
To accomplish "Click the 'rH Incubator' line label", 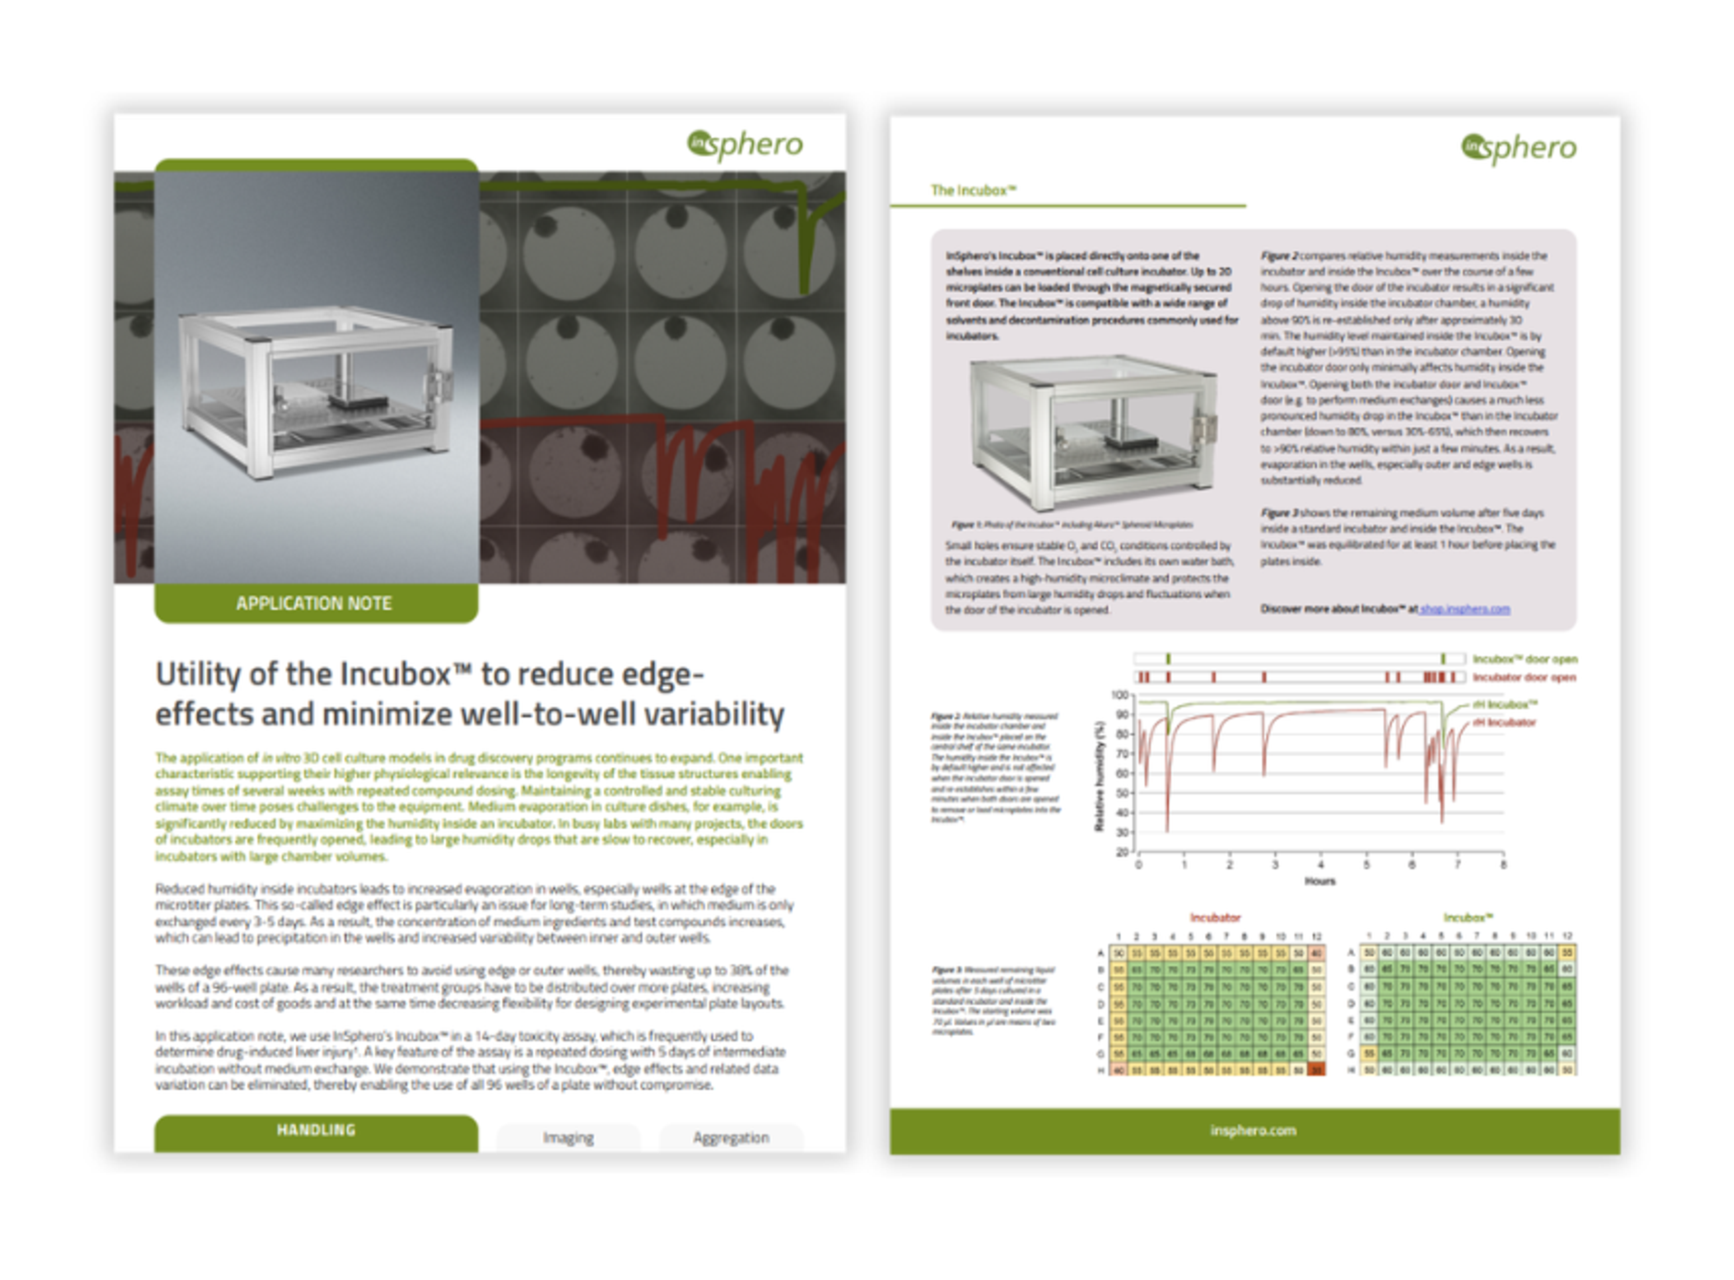I will click(1504, 723).
